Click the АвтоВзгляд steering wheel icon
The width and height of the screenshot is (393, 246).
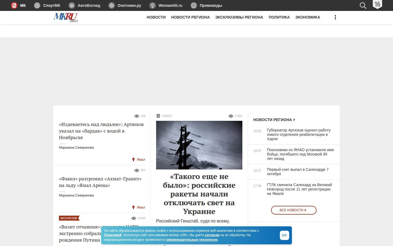tap(72, 5)
